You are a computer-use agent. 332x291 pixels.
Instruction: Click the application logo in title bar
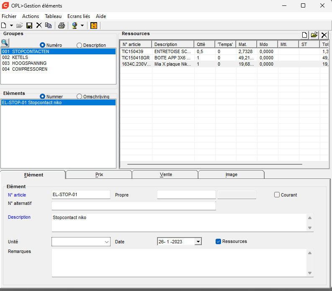point(5,5)
